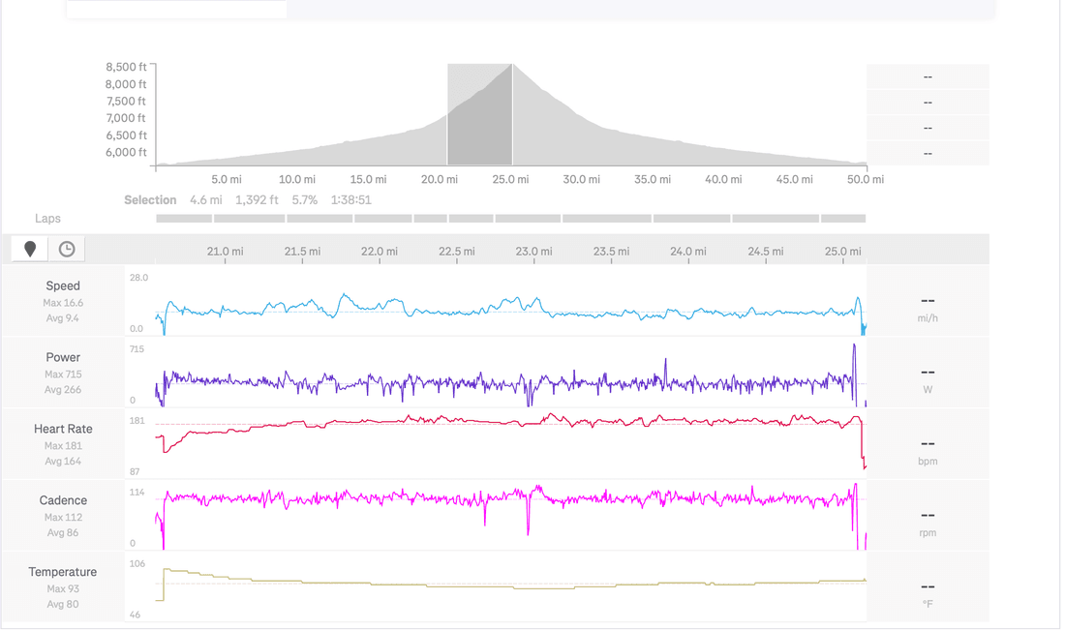Select the last lap bar
Screen dimensions: 1065x630
point(843,219)
